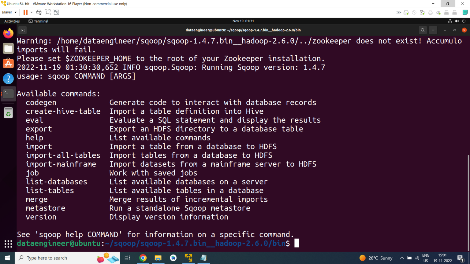Toggle VMware Unity mode icon

(x=56, y=12)
